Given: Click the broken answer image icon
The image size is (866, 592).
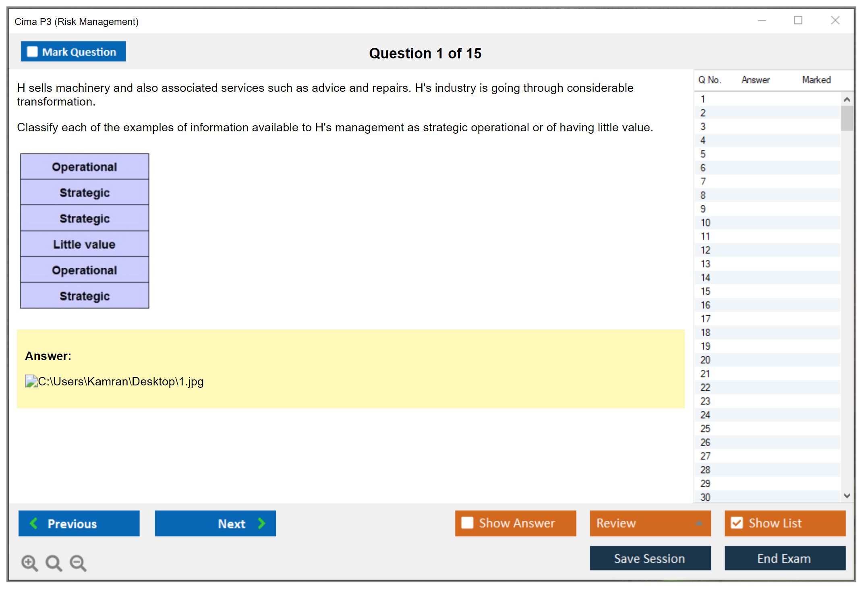Looking at the screenshot, I should click(x=31, y=381).
